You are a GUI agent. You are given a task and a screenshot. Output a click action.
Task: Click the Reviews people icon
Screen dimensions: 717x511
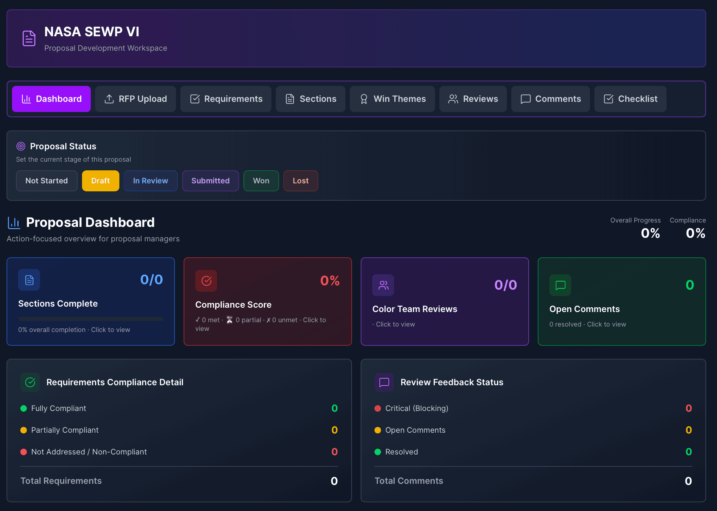[x=453, y=99]
